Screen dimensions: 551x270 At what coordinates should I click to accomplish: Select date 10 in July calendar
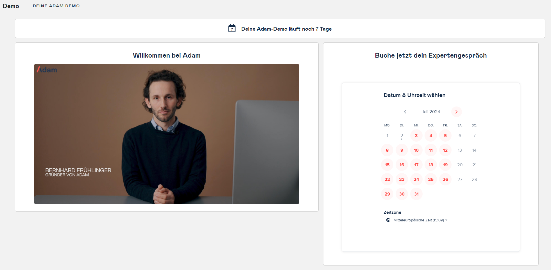coord(416,150)
